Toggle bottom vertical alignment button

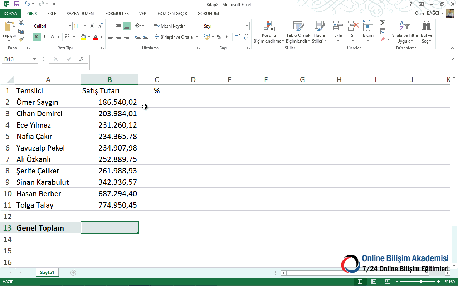click(126, 26)
